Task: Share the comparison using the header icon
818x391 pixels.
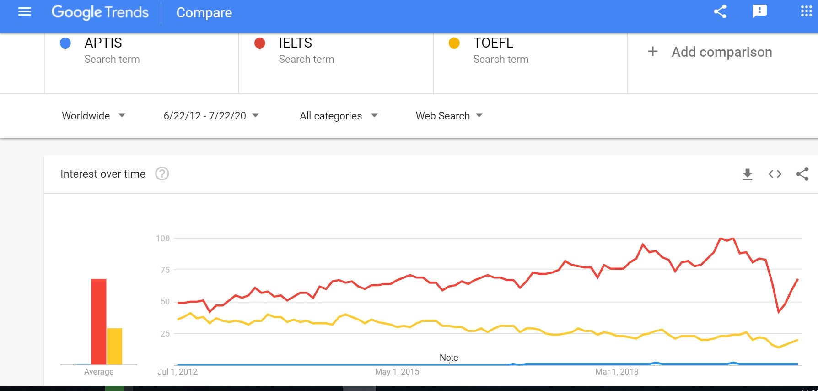Action: coord(720,11)
